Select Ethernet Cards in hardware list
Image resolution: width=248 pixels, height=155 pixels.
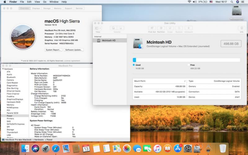[x=14, y=91]
